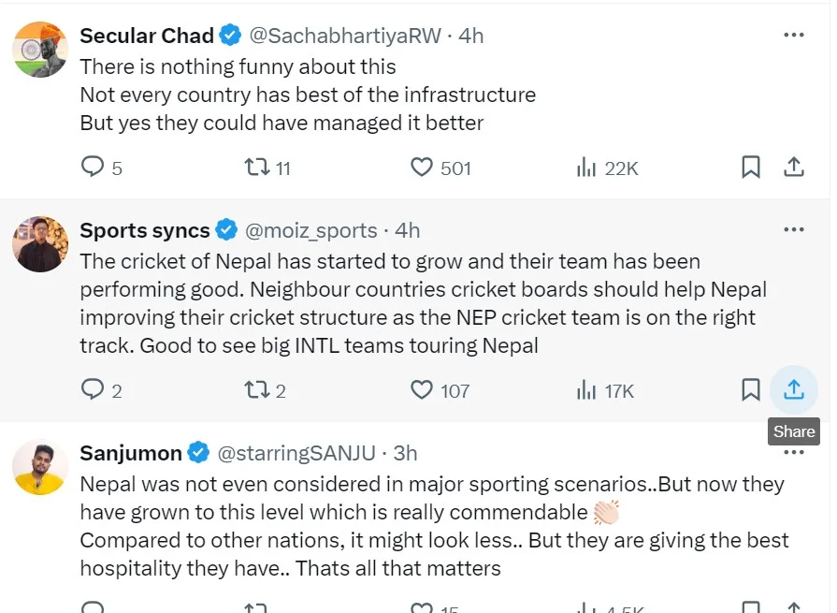Open the @moiz_sports handle link

pos(310,230)
